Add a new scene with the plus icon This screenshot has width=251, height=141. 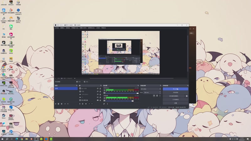(56, 104)
